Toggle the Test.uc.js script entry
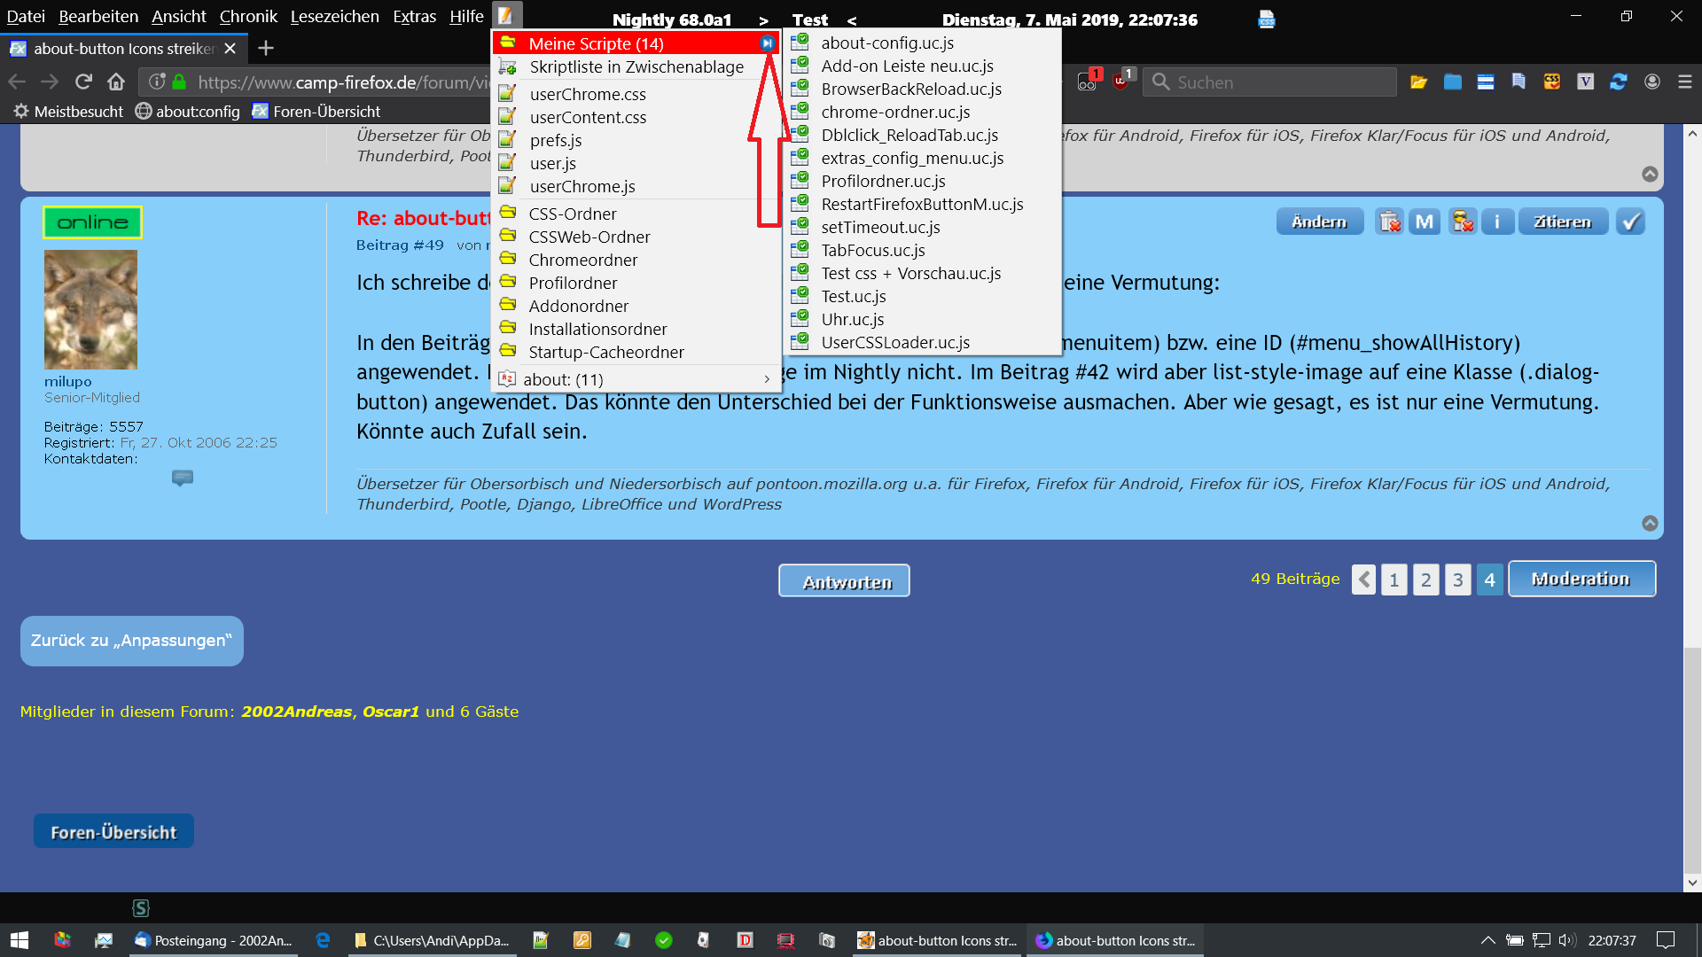 (x=853, y=297)
